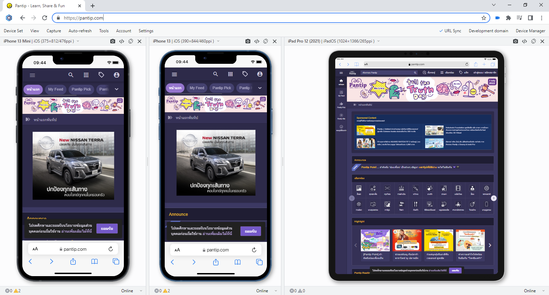Expand iPhone 13 Mini device selector dropdown
The width and height of the screenshot is (549, 295).
[x=78, y=41]
